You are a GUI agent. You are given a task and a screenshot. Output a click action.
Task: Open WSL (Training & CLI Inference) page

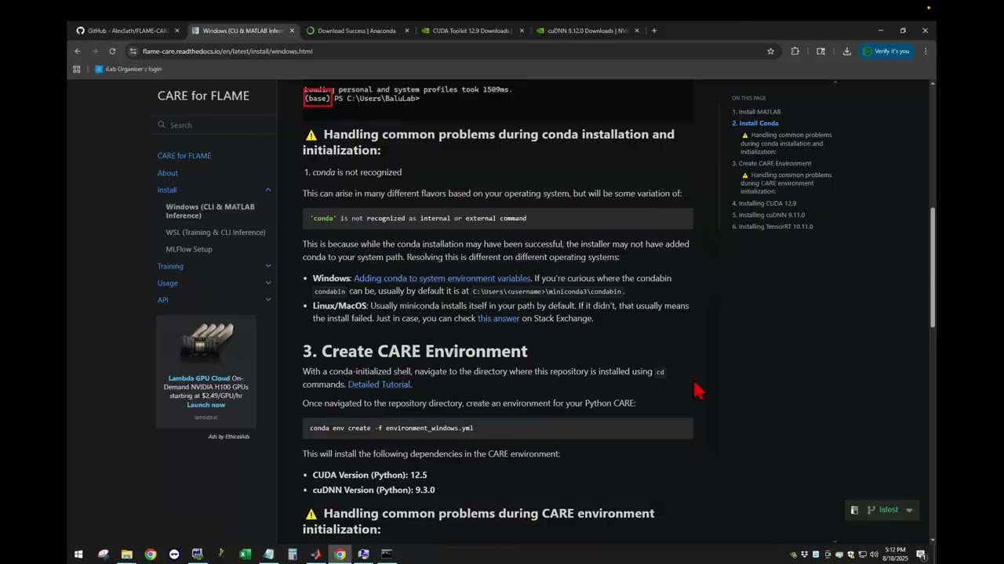point(216,233)
